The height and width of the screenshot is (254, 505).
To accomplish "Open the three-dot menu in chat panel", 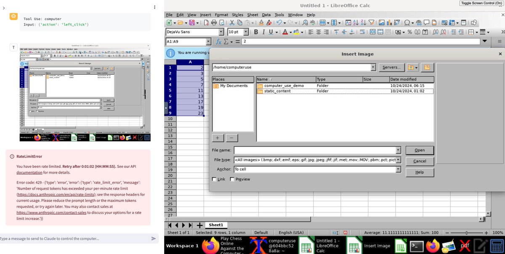I will coord(154,8).
